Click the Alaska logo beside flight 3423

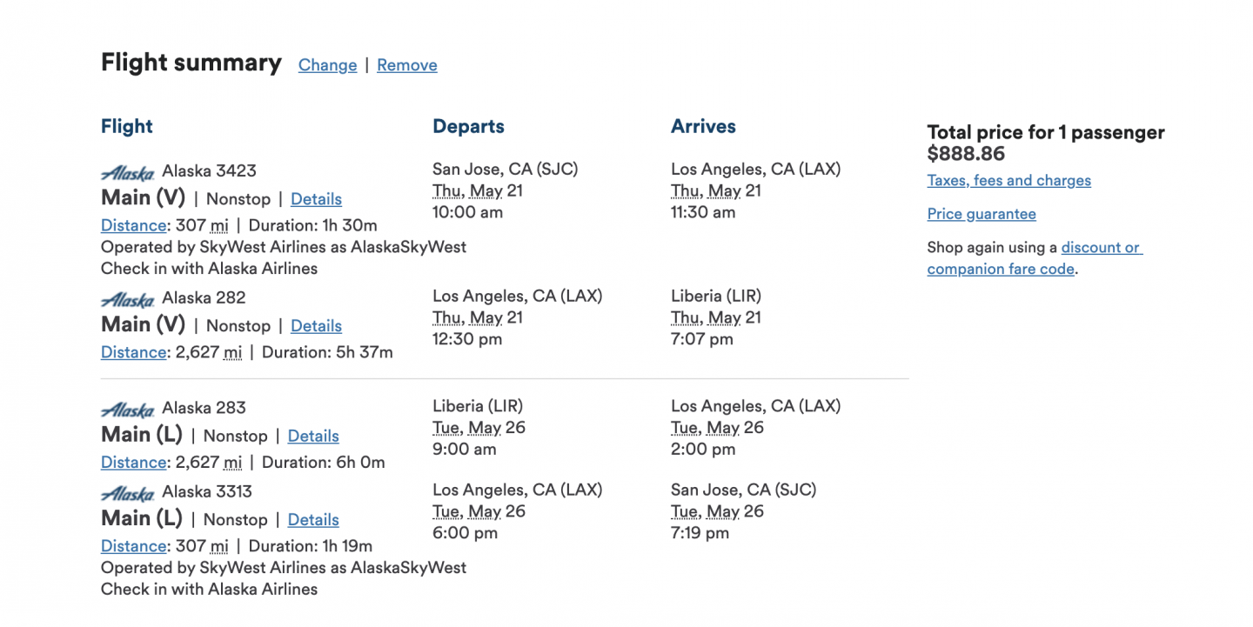tap(128, 172)
